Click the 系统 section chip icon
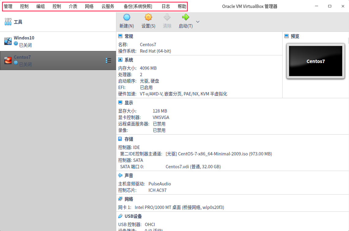Image resolution: width=349 pixels, height=231 pixels. 120,60
